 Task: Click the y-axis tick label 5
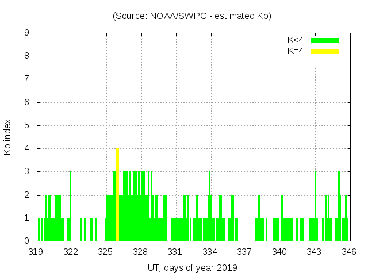26,125
